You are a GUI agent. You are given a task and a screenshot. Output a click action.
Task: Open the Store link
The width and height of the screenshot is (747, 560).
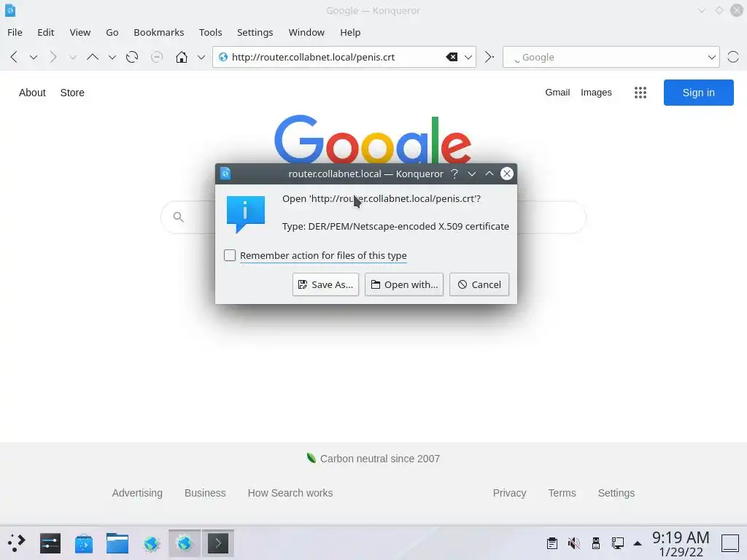(x=72, y=93)
